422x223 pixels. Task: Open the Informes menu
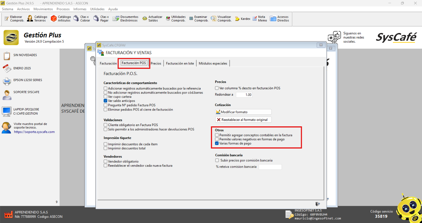(80, 9)
